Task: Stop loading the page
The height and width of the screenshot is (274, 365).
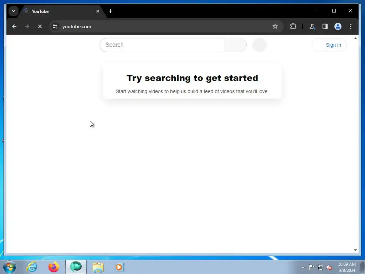Action: [x=40, y=26]
